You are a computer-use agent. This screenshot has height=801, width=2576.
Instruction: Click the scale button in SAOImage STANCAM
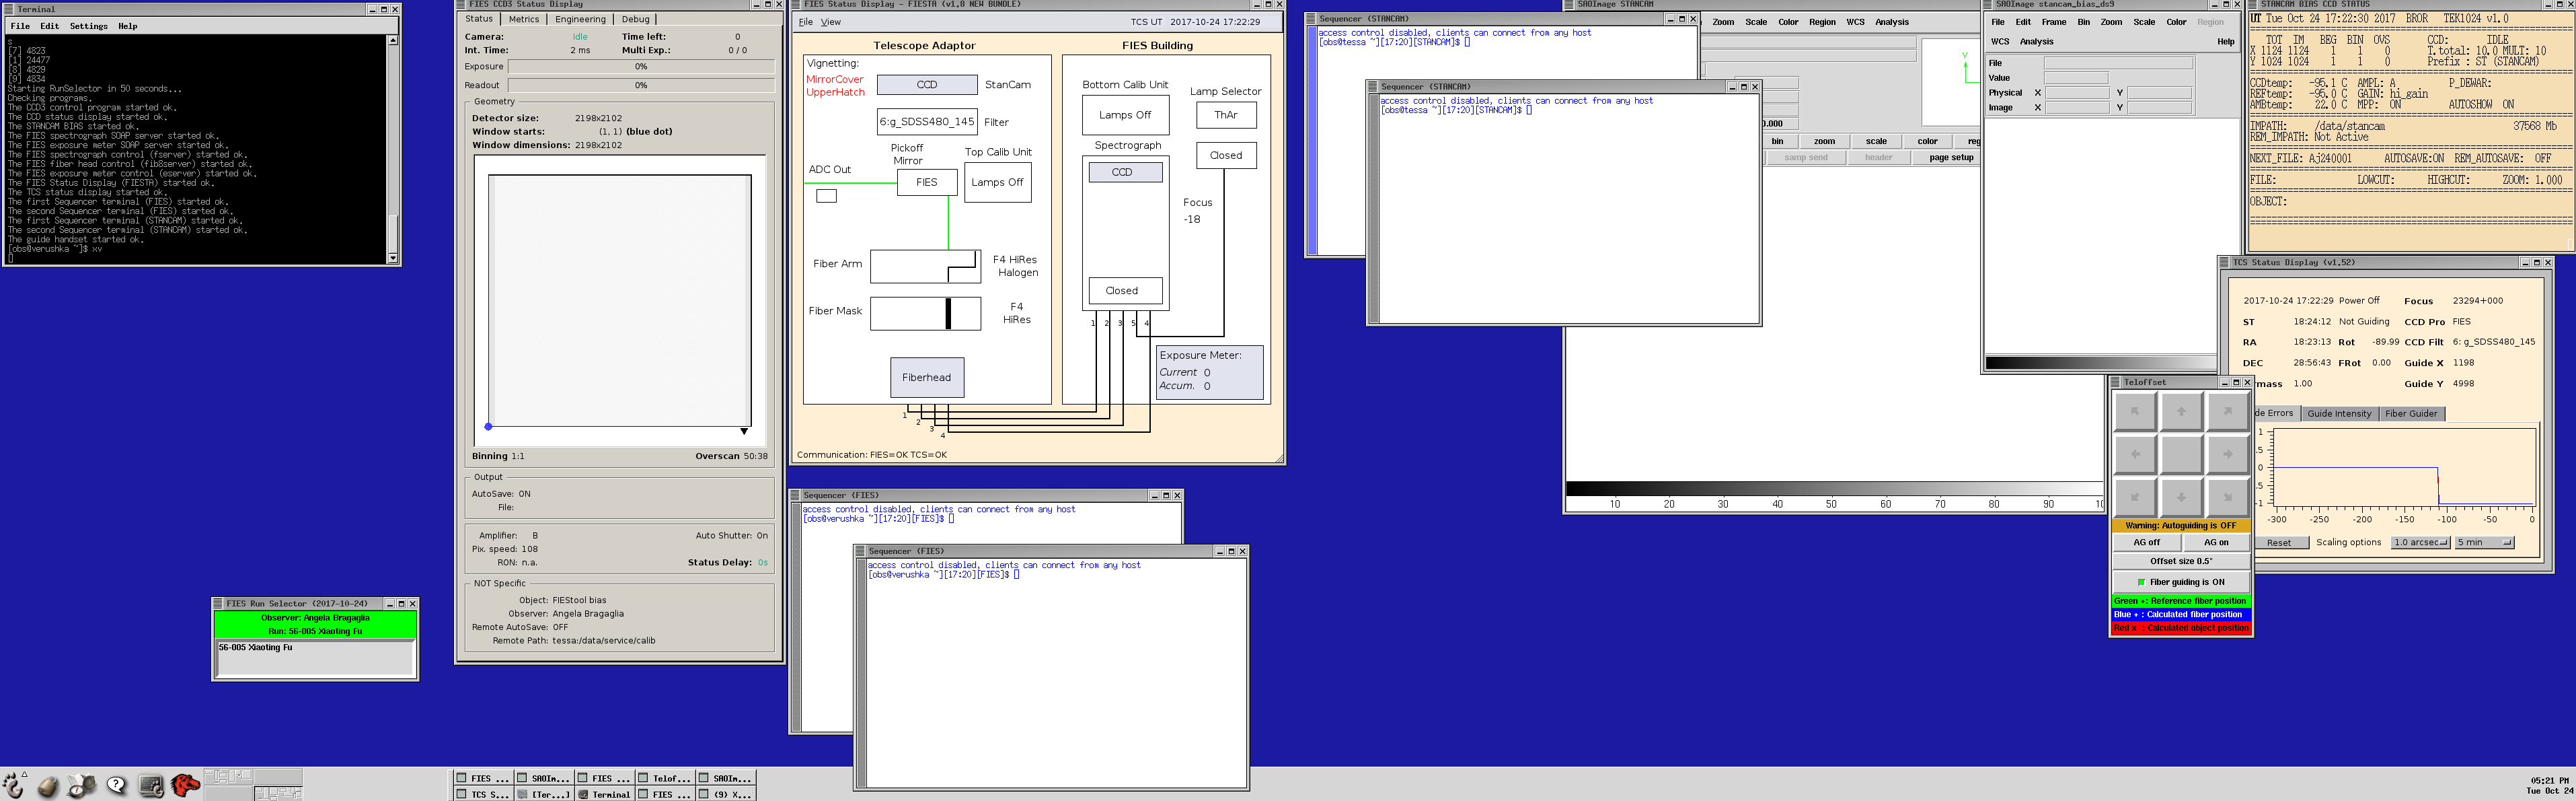point(1876,141)
